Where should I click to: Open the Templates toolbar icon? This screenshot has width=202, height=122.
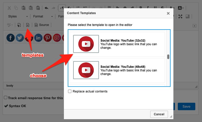[28, 25]
